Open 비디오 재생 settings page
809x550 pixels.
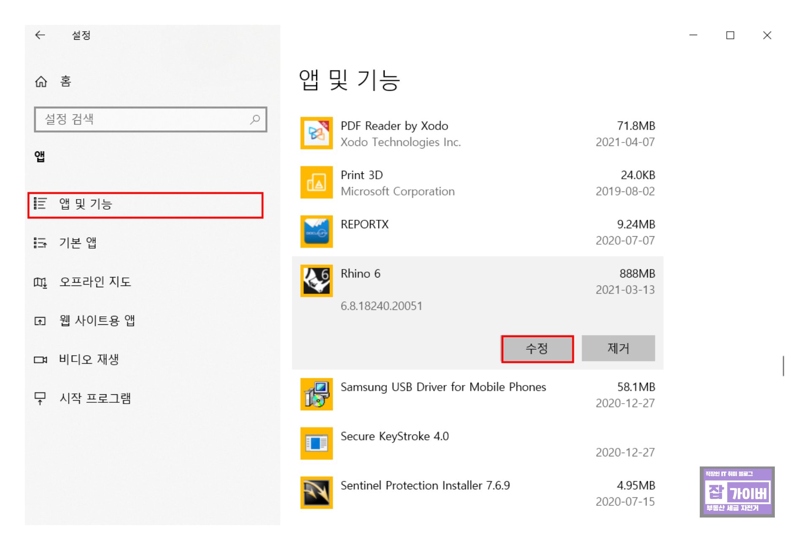click(x=76, y=359)
